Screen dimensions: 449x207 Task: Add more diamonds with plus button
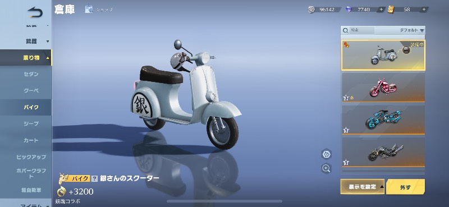(381, 10)
